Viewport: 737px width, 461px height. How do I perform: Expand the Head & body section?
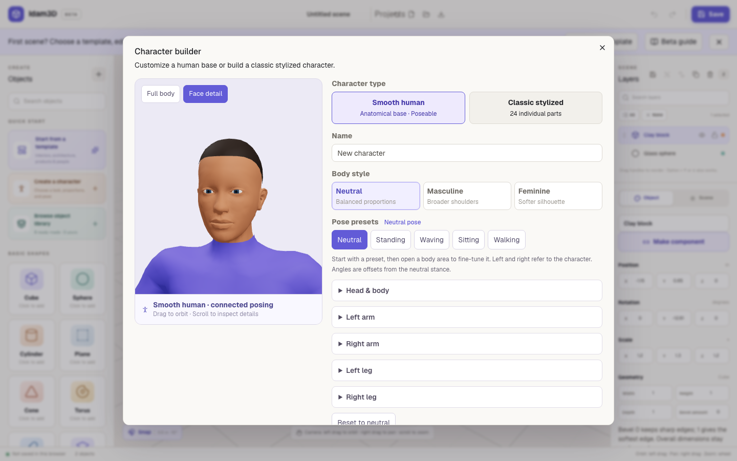467,290
